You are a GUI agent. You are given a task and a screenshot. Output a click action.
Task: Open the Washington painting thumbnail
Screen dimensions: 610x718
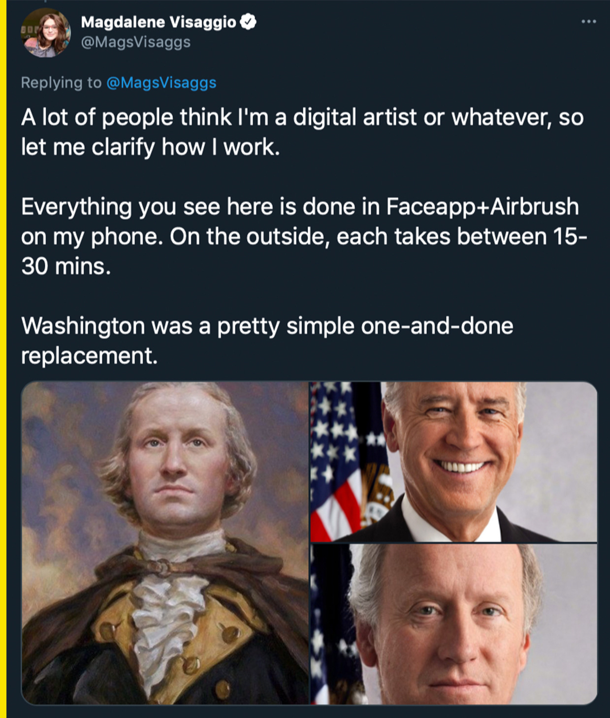coord(165,543)
